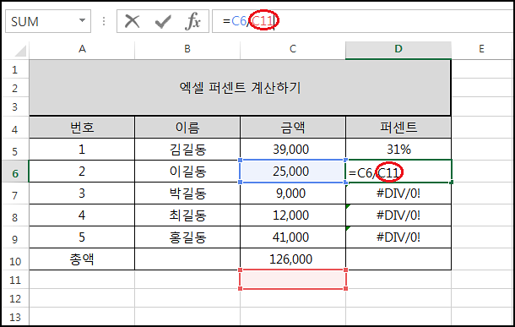This screenshot has width=515, height=327.
Task: Click number cell 1 in row 5
Action: pyautogui.click(x=82, y=150)
